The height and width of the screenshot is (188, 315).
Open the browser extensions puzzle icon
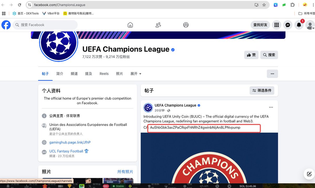point(292,5)
